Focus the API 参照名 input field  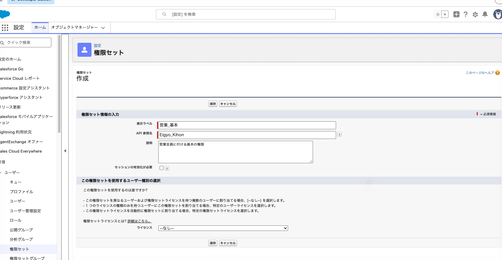[247, 135]
